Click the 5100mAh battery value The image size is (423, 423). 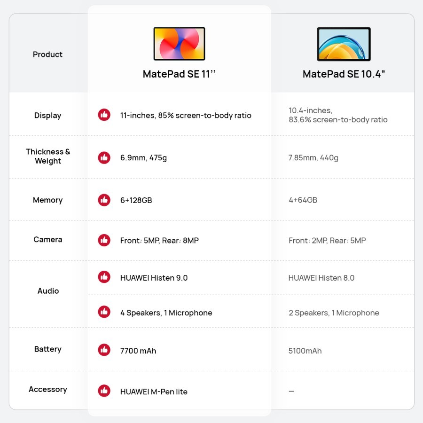pos(305,351)
